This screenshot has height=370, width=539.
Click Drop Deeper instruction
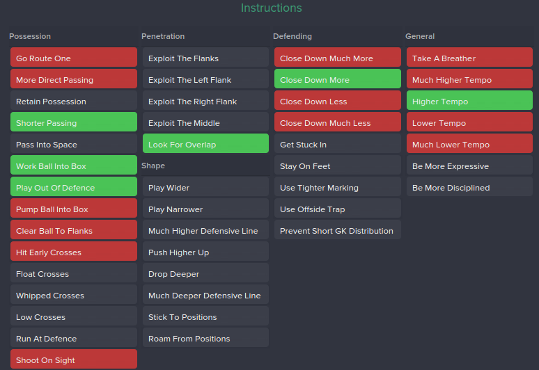[x=205, y=273]
